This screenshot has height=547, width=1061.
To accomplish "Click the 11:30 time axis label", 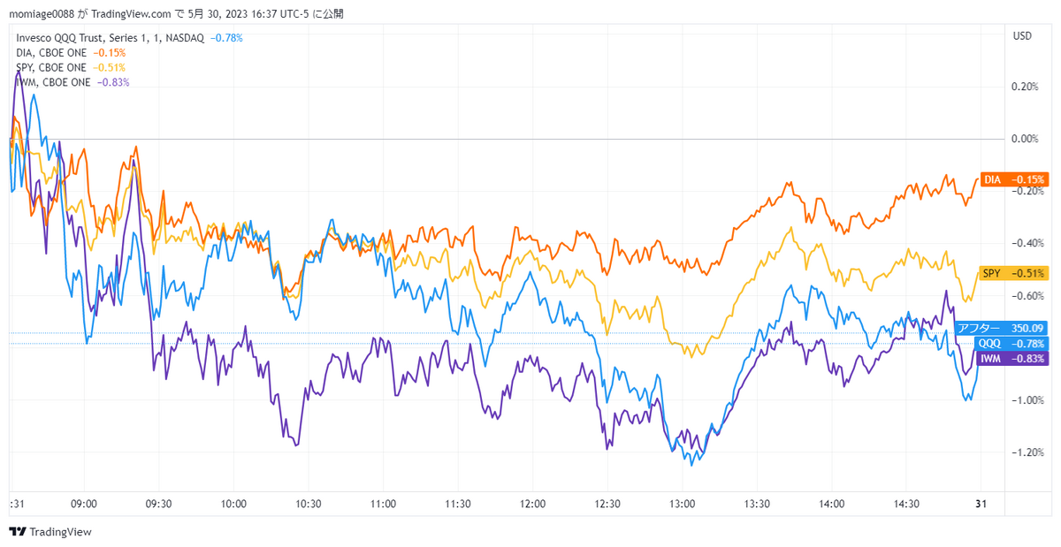I will coord(457,504).
